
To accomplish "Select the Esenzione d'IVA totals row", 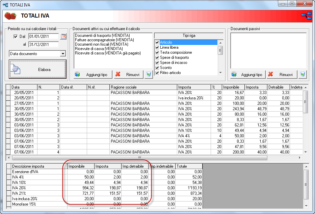I will point(104,172).
